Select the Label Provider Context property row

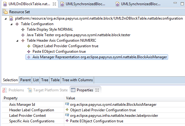(x=93, y=116)
